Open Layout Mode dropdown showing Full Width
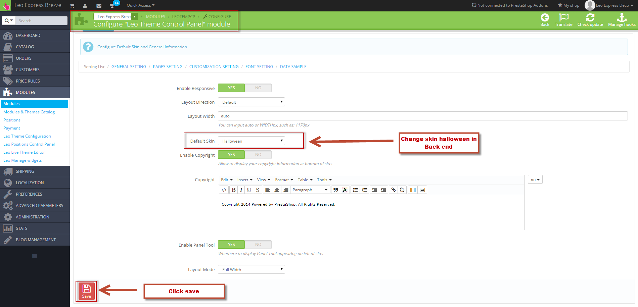 252,269
